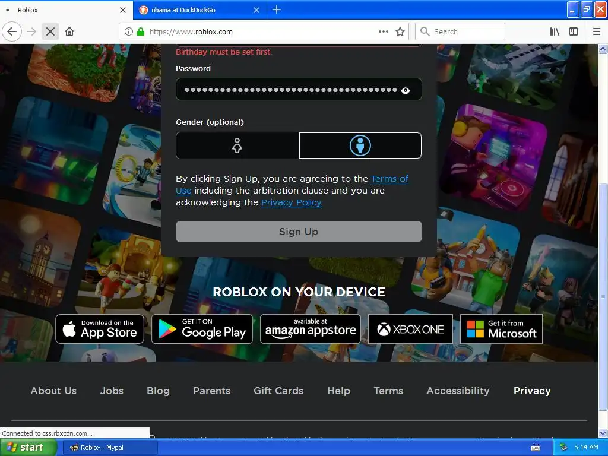This screenshot has height=456, width=608.
Task: Close the obama at DuckDuckGo tab
Action: pyautogui.click(x=256, y=10)
